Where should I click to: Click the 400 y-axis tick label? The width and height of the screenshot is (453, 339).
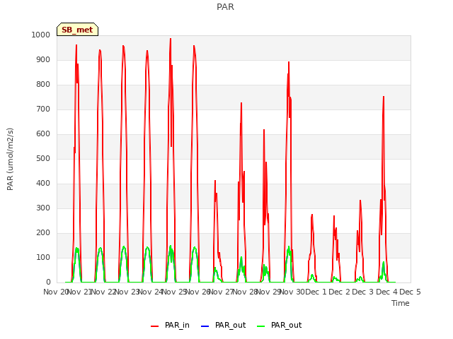[x=43, y=184]
